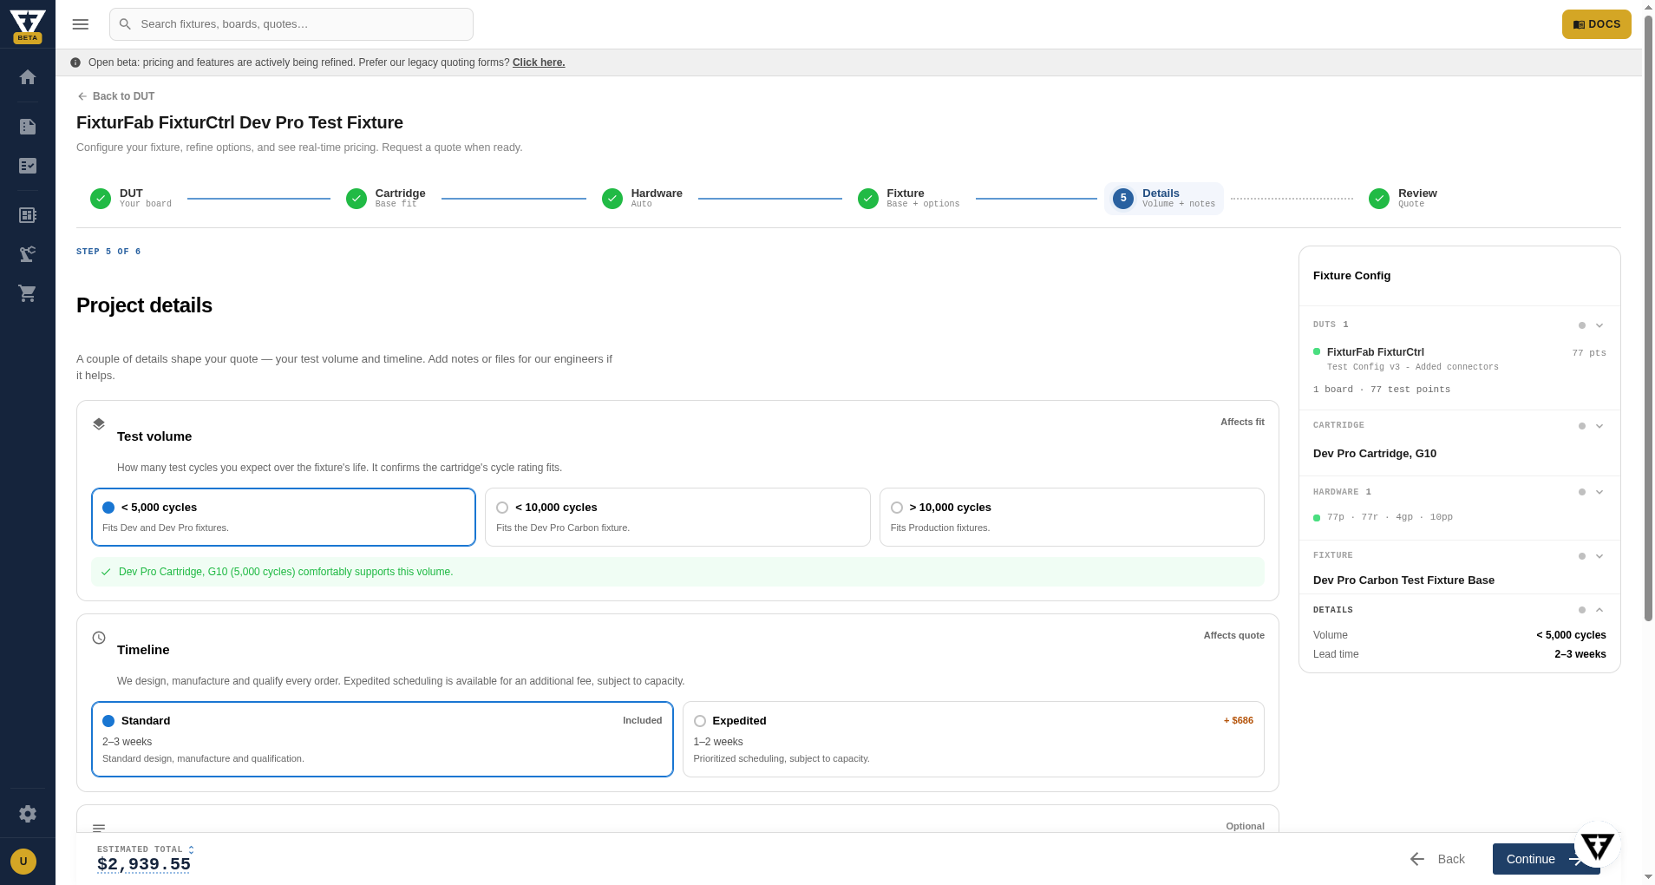Click the Timeline clock icon

[x=99, y=638]
